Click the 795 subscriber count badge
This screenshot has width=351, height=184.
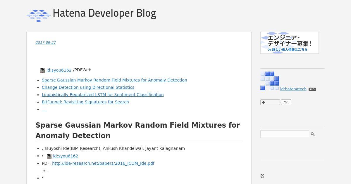[x=286, y=102]
